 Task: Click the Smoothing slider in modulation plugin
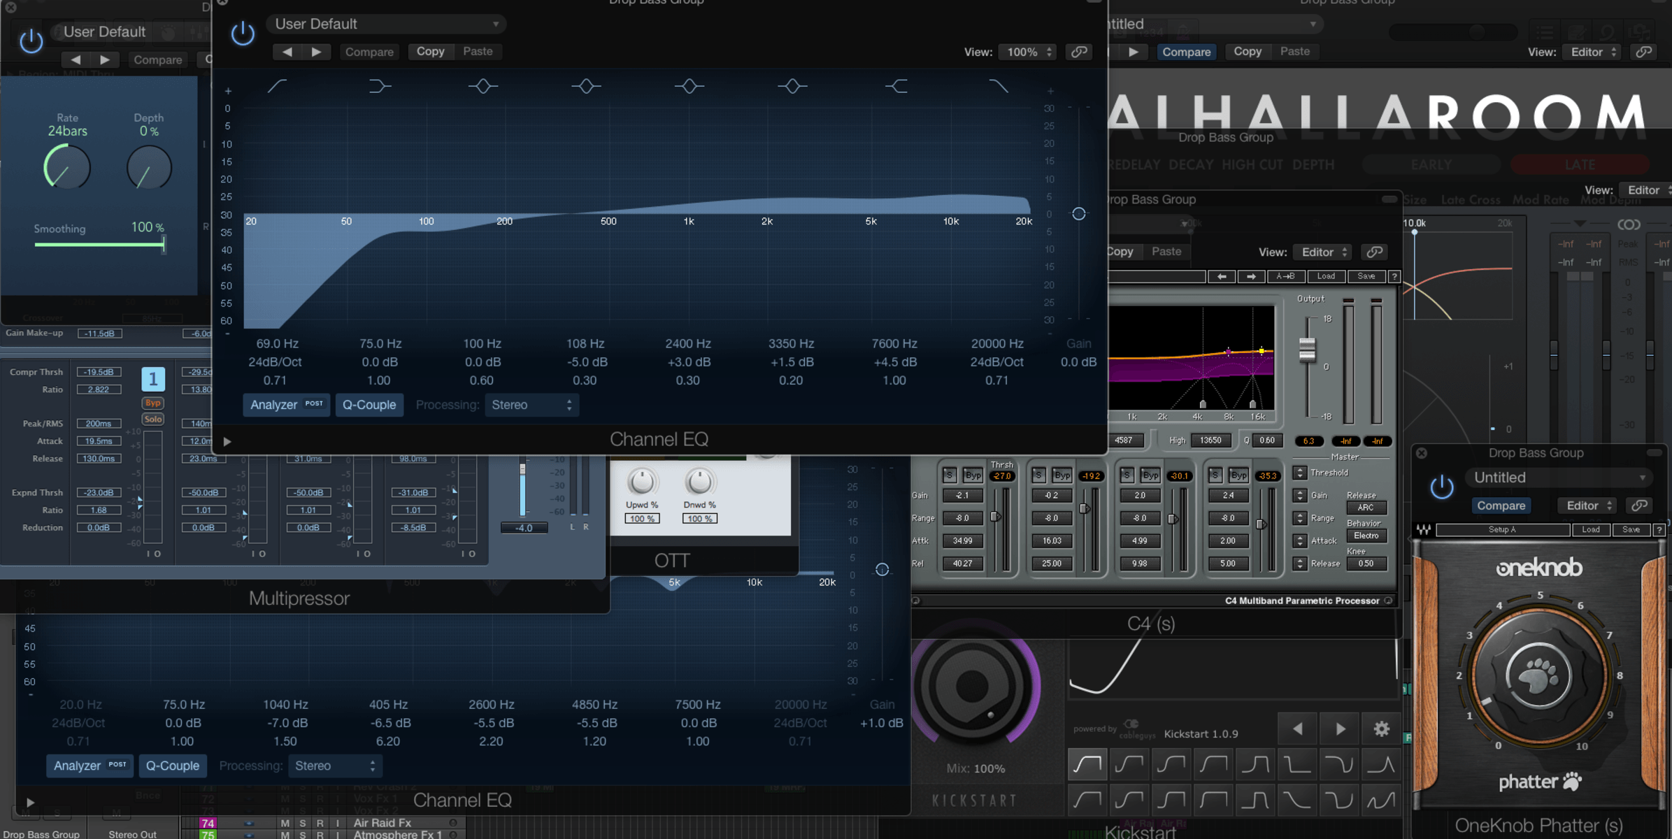[x=99, y=244]
